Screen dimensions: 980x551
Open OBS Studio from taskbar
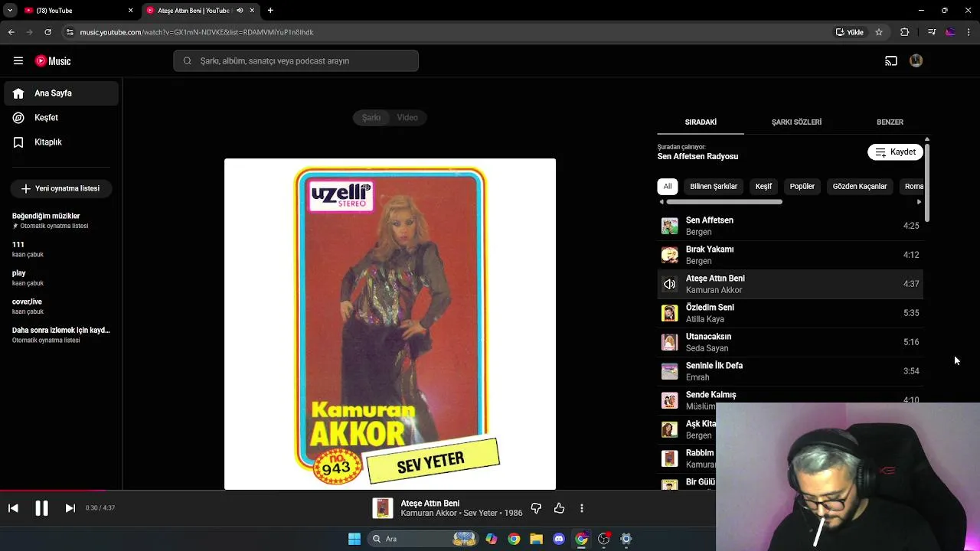tap(603, 539)
